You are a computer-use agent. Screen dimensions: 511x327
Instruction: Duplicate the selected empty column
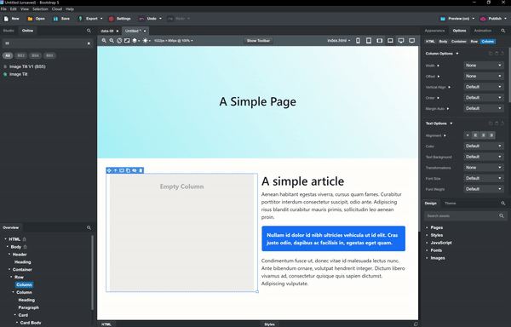click(128, 170)
